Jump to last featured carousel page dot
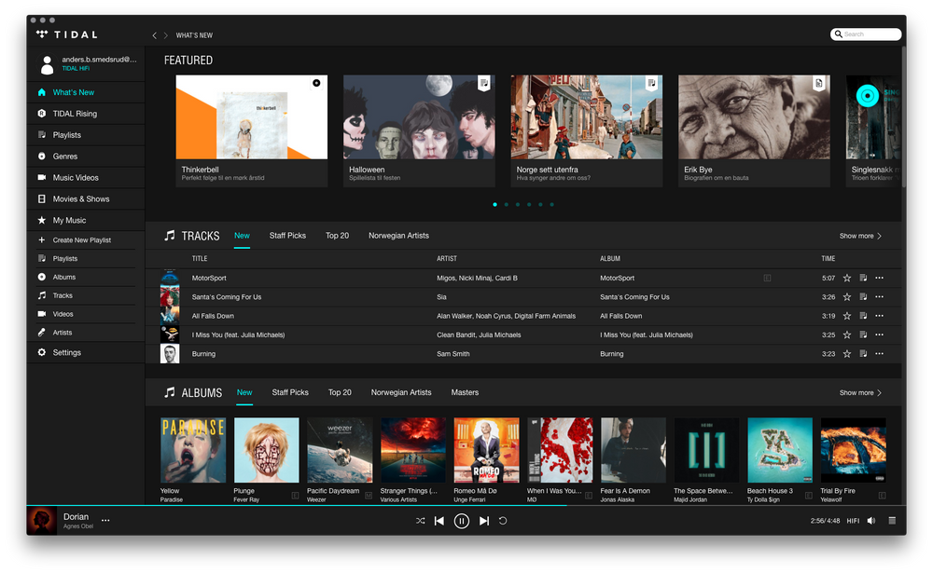This screenshot has height=573, width=933. pyautogui.click(x=552, y=204)
